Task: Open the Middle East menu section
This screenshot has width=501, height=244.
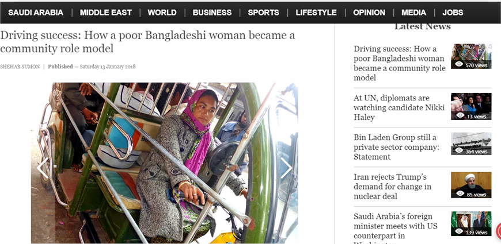Action: coord(106,13)
